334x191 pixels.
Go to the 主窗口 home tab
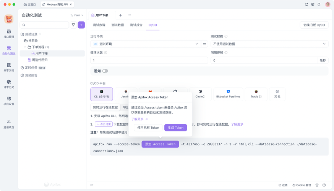29,4
